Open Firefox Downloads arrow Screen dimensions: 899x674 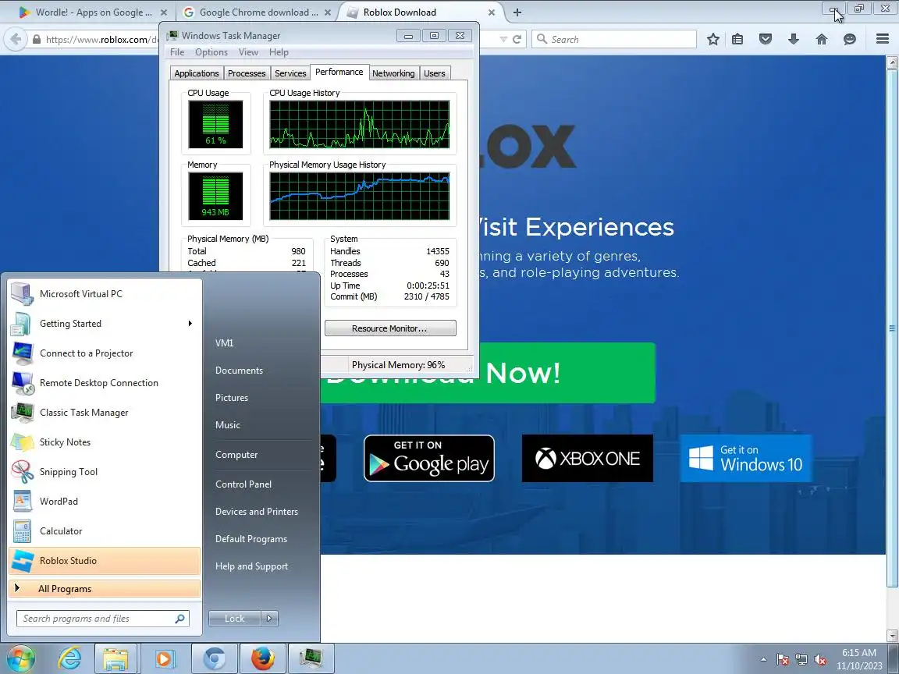794,39
